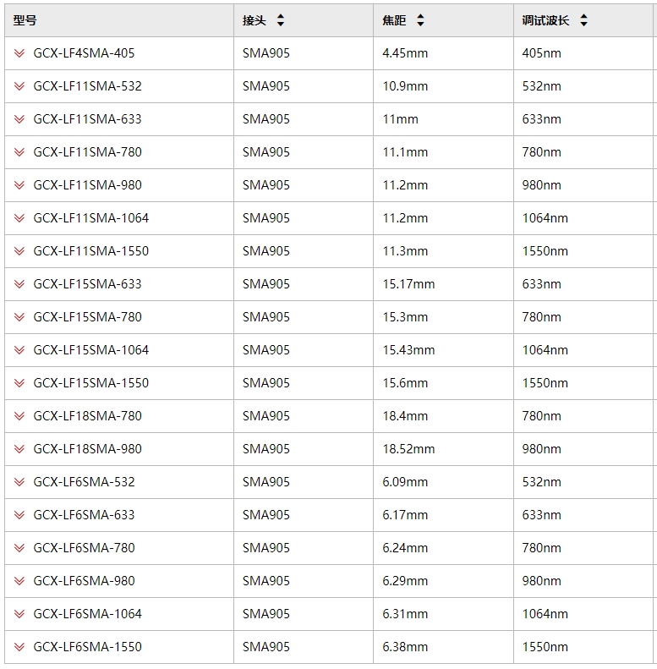Expand the GCX-LF15SMA-633 row chevron
The width and height of the screenshot is (657, 669).
pyautogui.click(x=19, y=283)
